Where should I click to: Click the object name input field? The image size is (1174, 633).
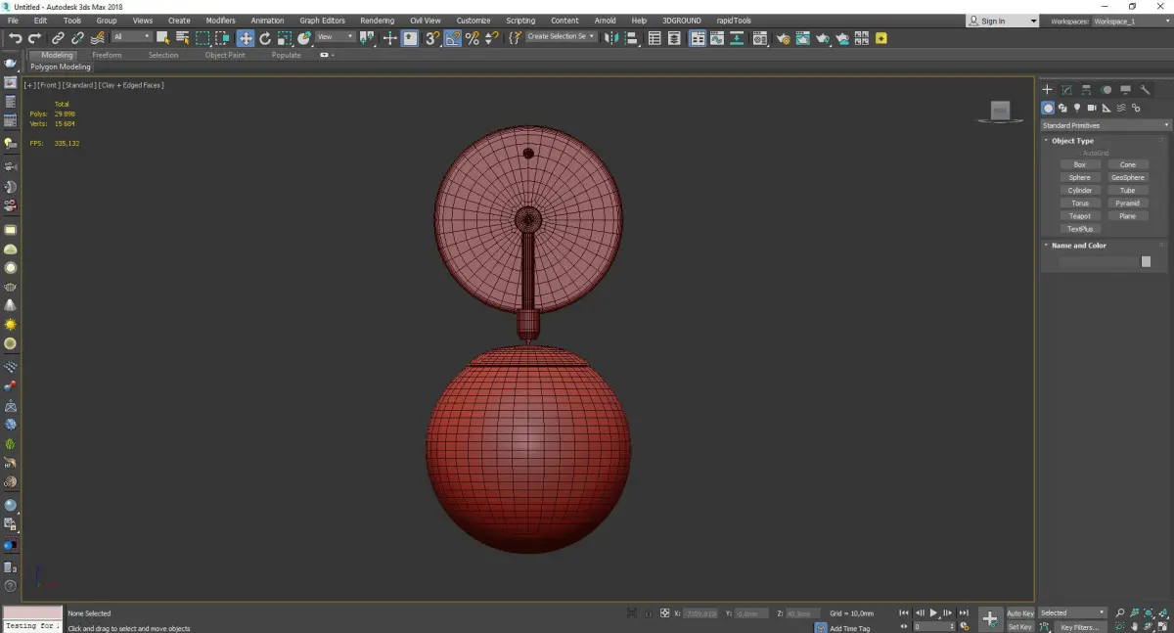point(1098,262)
